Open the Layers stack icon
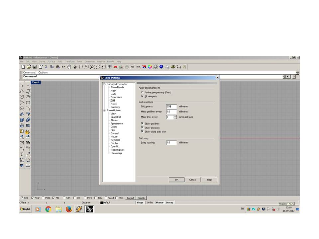 click(144, 67)
